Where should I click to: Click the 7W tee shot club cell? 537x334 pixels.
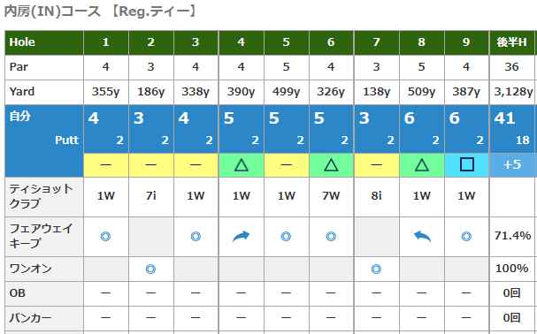coord(331,196)
